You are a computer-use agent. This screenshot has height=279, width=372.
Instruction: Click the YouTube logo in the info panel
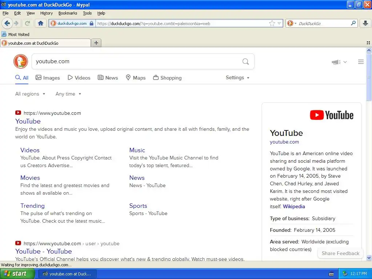[331, 115]
